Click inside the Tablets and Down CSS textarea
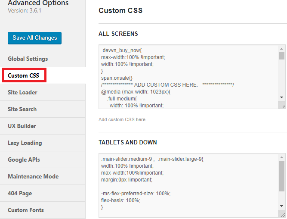Viewport: 287px width, 219px height. click(x=188, y=185)
